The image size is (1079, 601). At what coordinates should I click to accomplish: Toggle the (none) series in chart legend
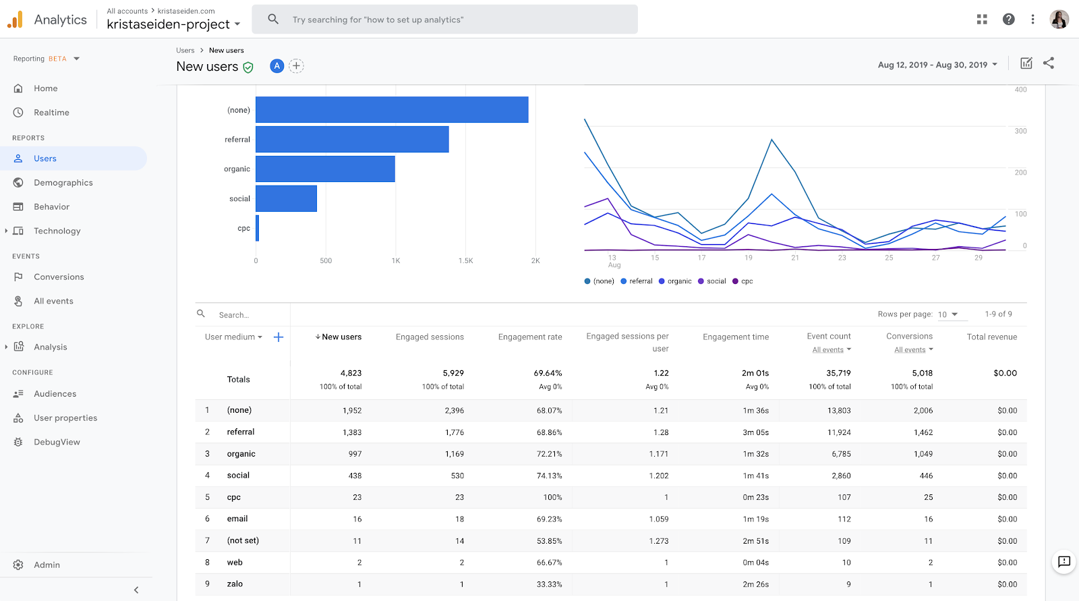(600, 281)
